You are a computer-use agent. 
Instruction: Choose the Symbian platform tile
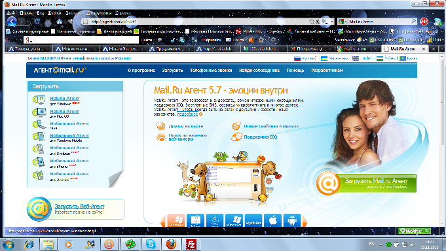253,220
